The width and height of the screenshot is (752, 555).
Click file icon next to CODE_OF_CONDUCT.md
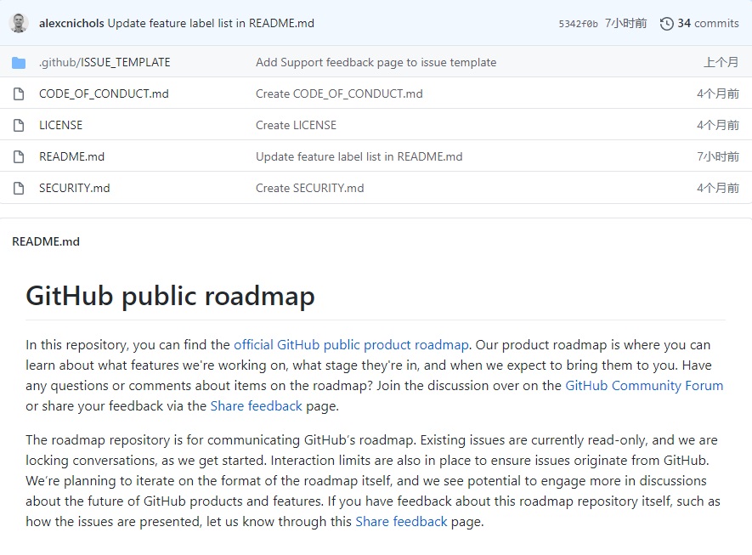pos(19,93)
